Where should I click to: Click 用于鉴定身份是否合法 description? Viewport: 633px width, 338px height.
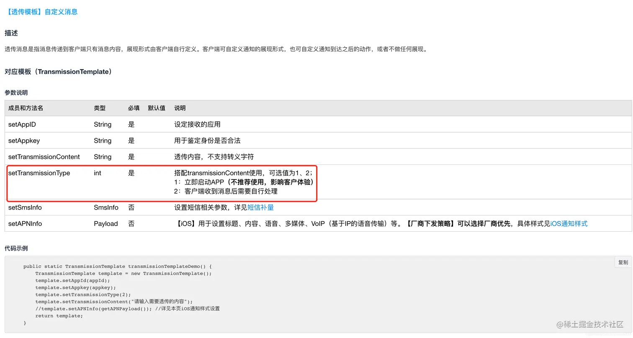coord(207,141)
